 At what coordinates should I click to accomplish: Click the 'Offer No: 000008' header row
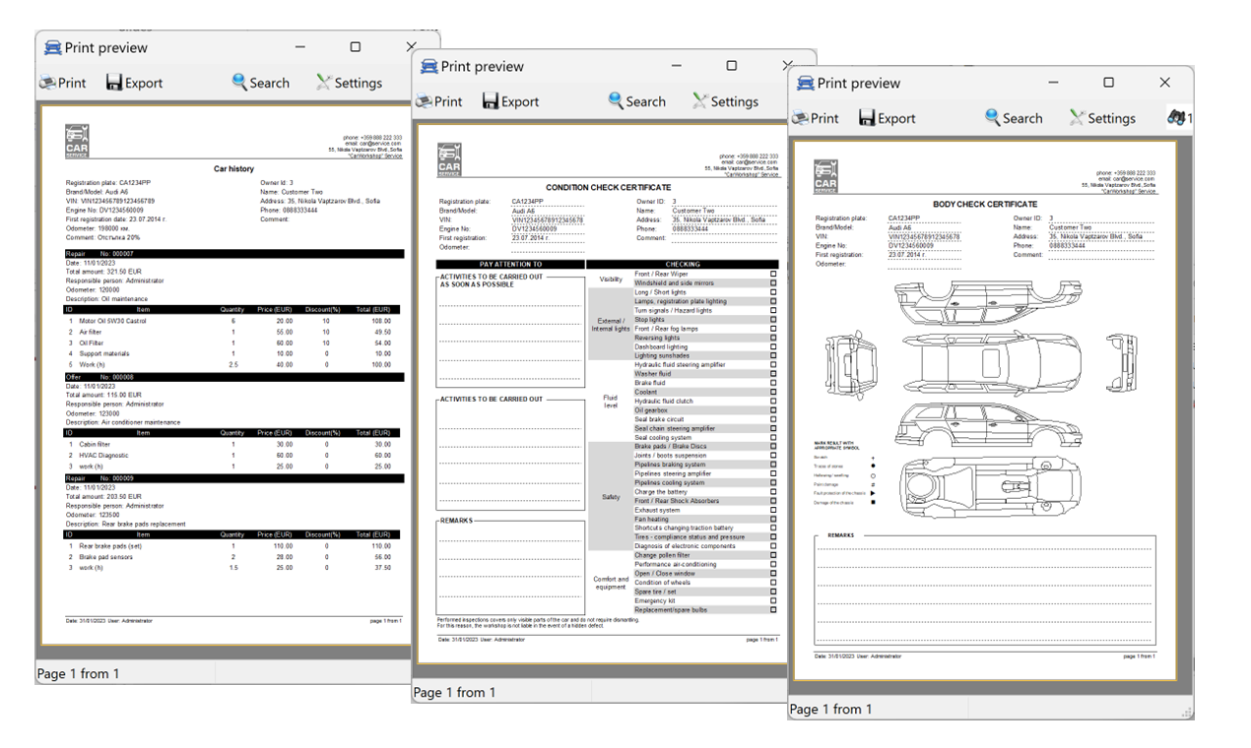click(x=234, y=377)
